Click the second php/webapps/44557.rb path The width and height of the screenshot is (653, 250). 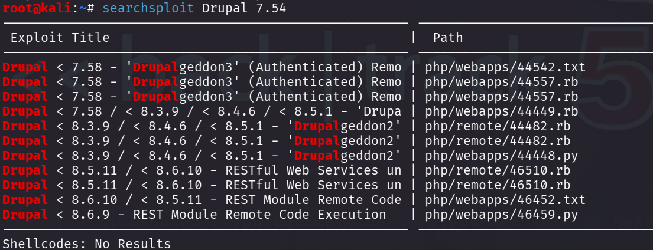(501, 97)
